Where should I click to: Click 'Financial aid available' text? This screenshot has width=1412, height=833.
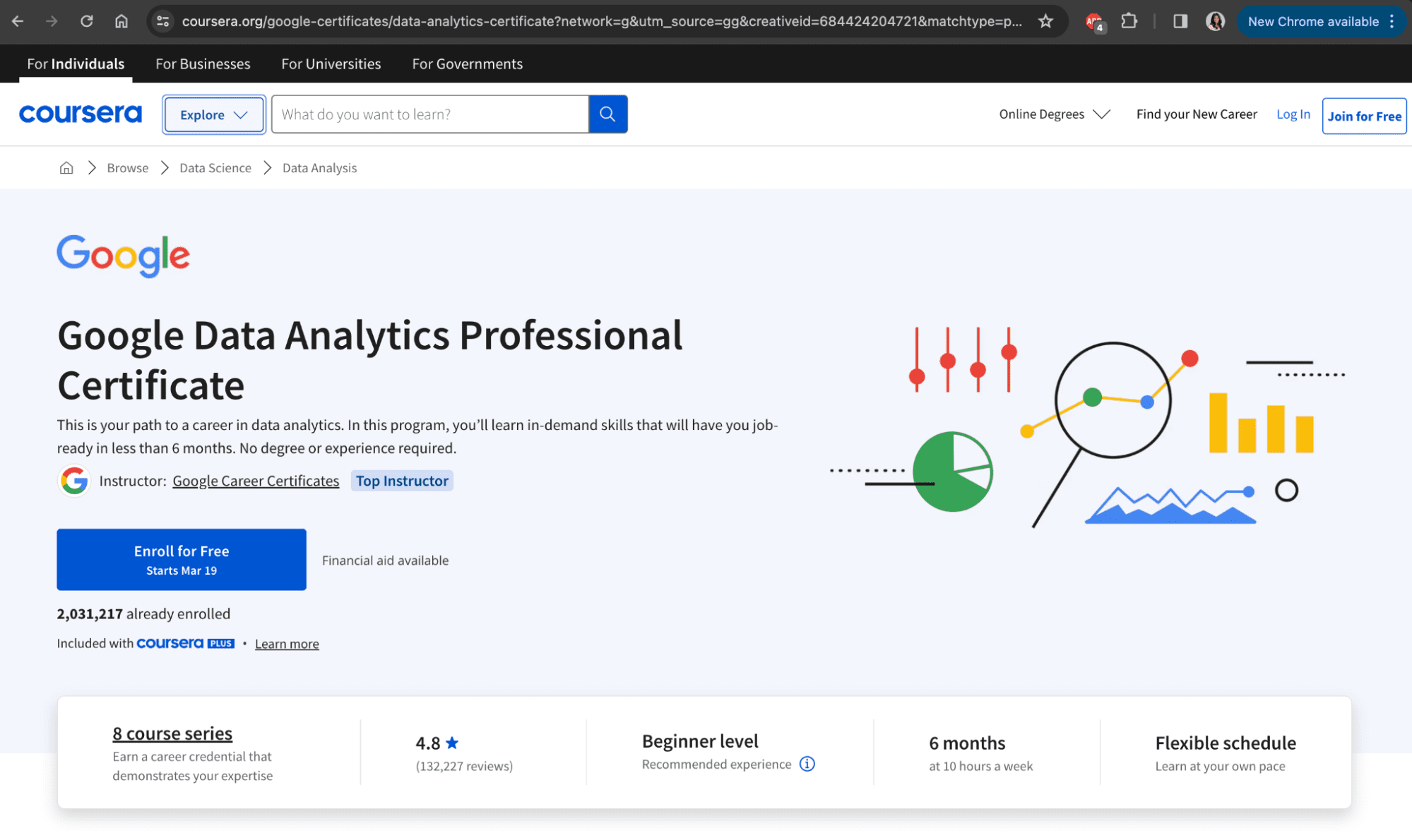(x=385, y=560)
